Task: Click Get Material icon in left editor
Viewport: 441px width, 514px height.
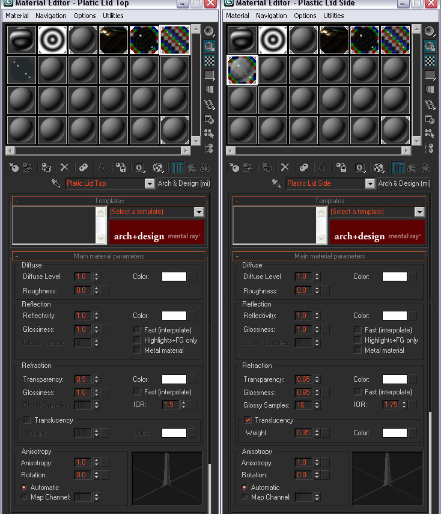Action: (x=14, y=168)
